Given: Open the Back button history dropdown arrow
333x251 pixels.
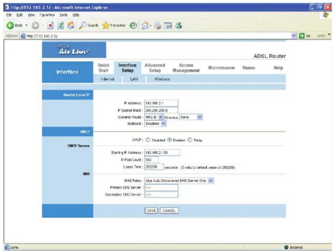Looking at the screenshot, I should (27, 25).
